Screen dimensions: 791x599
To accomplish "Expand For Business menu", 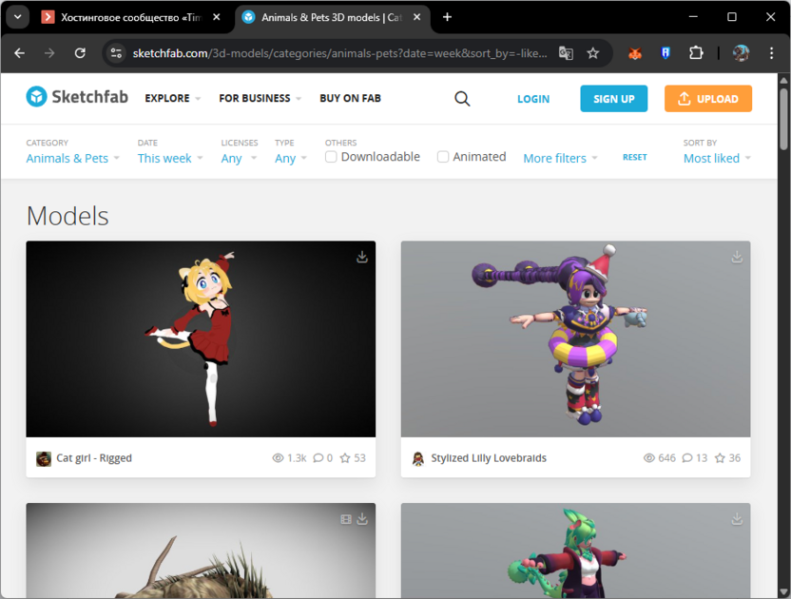I will coord(260,98).
